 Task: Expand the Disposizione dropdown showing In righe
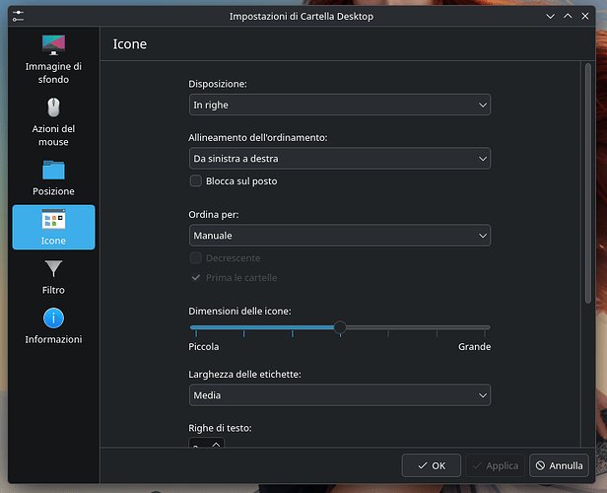340,105
